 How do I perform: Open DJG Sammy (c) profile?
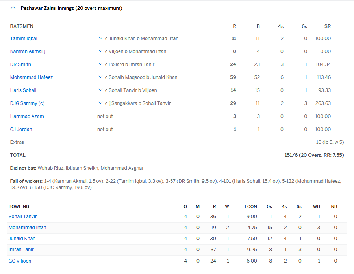[27, 103]
